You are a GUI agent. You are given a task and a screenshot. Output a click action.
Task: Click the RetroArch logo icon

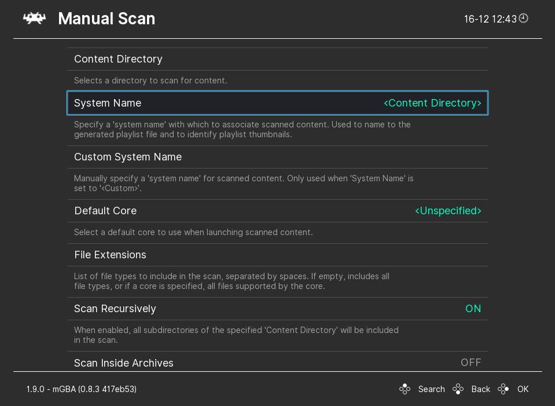34,19
